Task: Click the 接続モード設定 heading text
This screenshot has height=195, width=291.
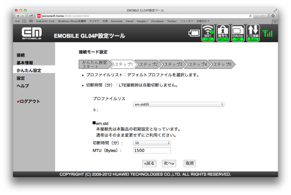Action: (93, 52)
